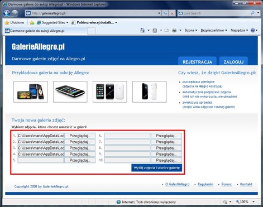The height and width of the screenshot is (207, 263).
Task: Click the REJESTRACJA tab
Action: [x=197, y=61]
